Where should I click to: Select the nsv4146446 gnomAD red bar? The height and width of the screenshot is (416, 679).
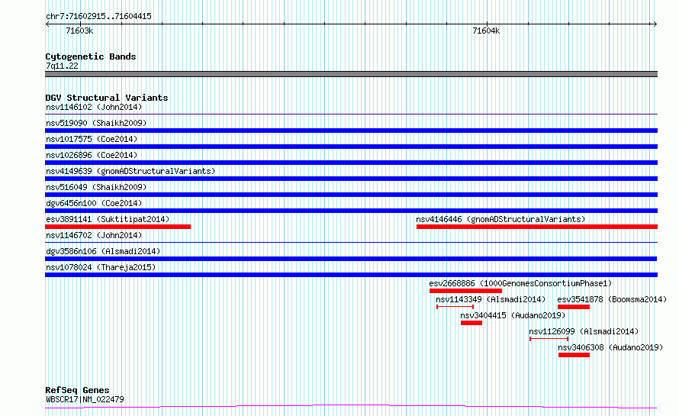click(x=537, y=227)
